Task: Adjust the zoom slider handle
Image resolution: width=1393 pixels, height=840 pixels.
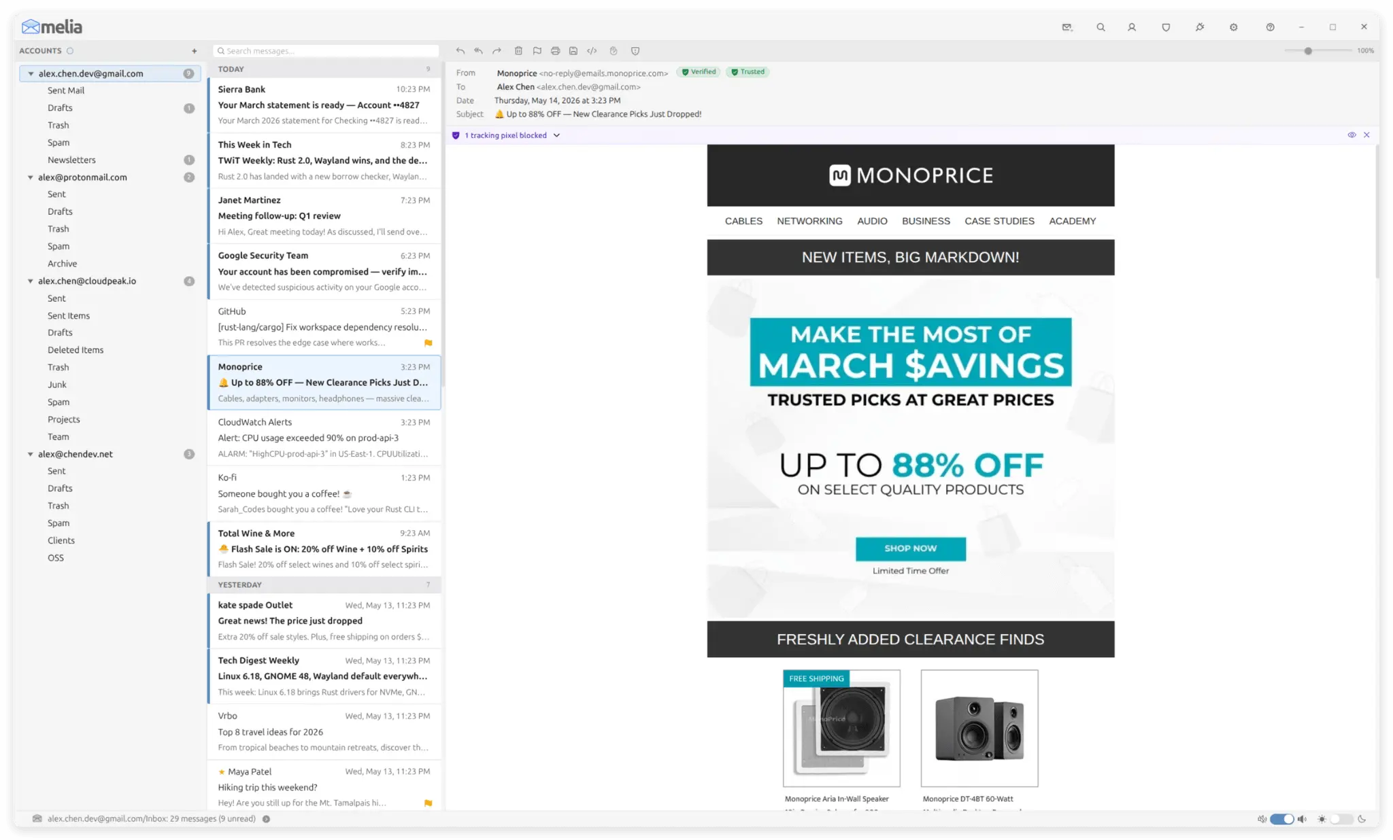Action: [1308, 51]
